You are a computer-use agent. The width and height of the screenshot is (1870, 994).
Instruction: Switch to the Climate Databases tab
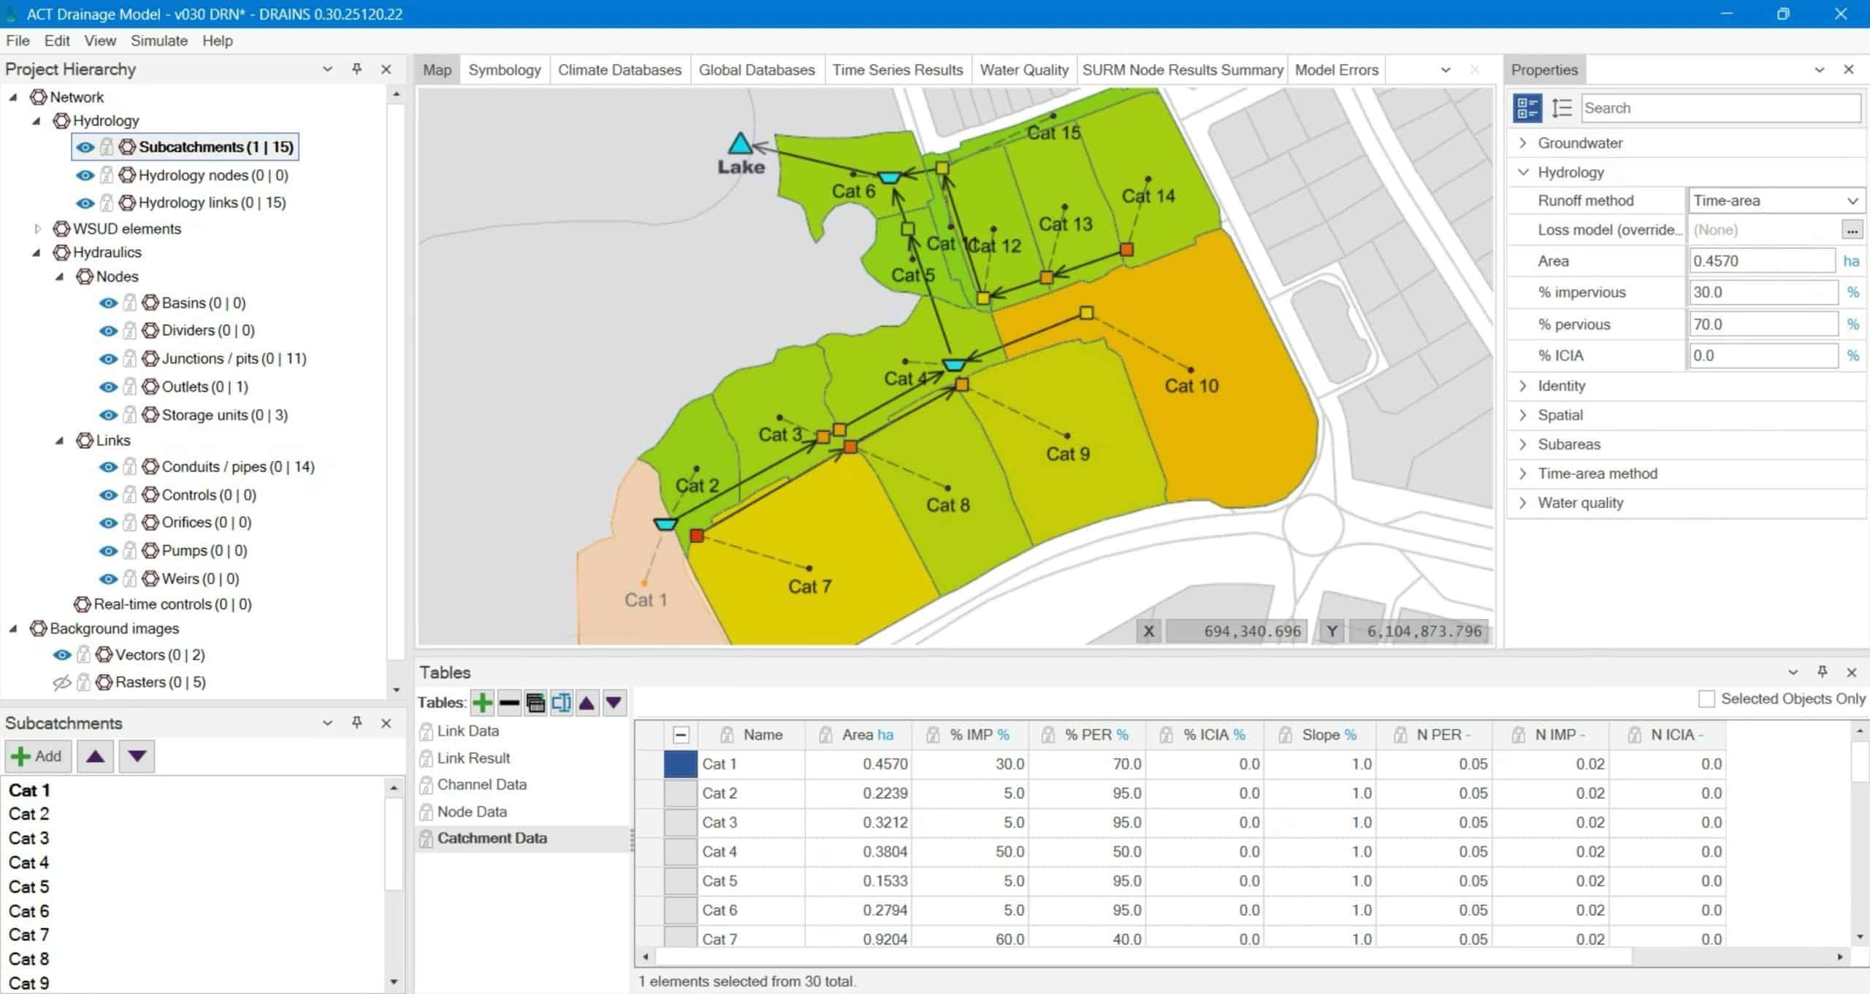pos(619,70)
